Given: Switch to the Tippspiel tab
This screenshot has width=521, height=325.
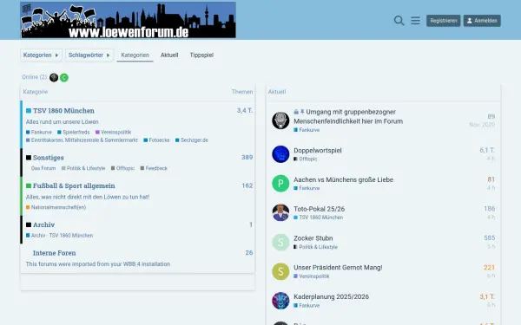Looking at the screenshot, I should 201,55.
